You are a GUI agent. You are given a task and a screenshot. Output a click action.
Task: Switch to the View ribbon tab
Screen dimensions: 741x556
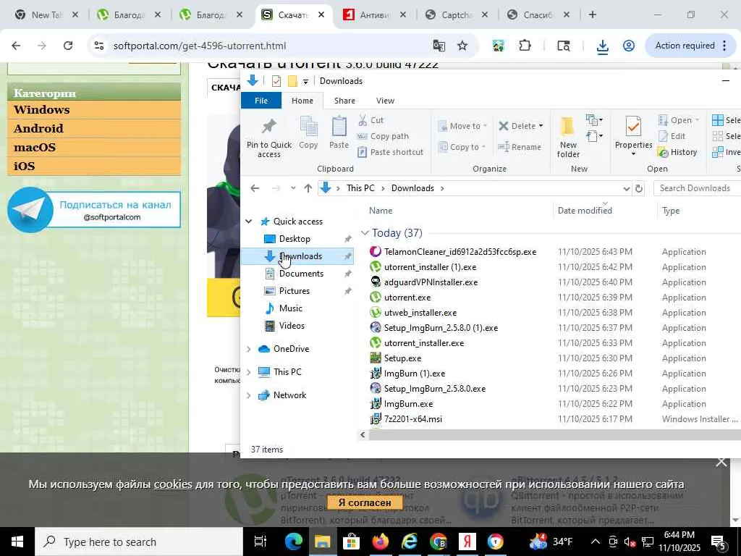(385, 101)
